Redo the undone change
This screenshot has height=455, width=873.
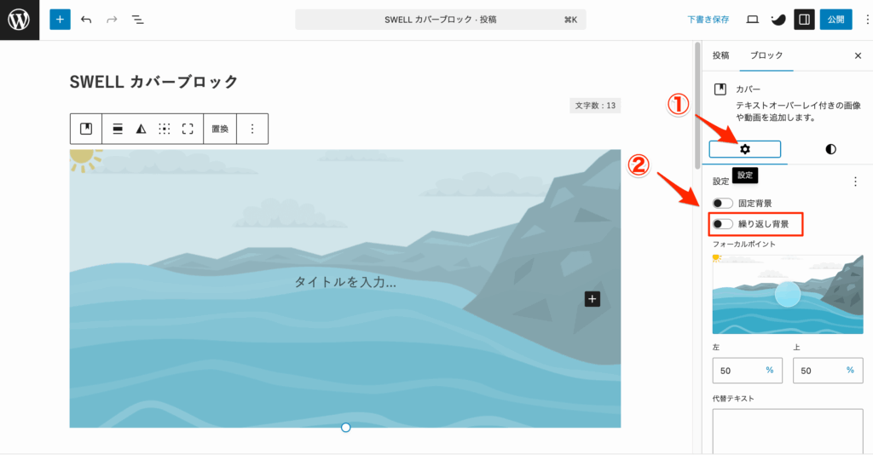[x=112, y=20]
